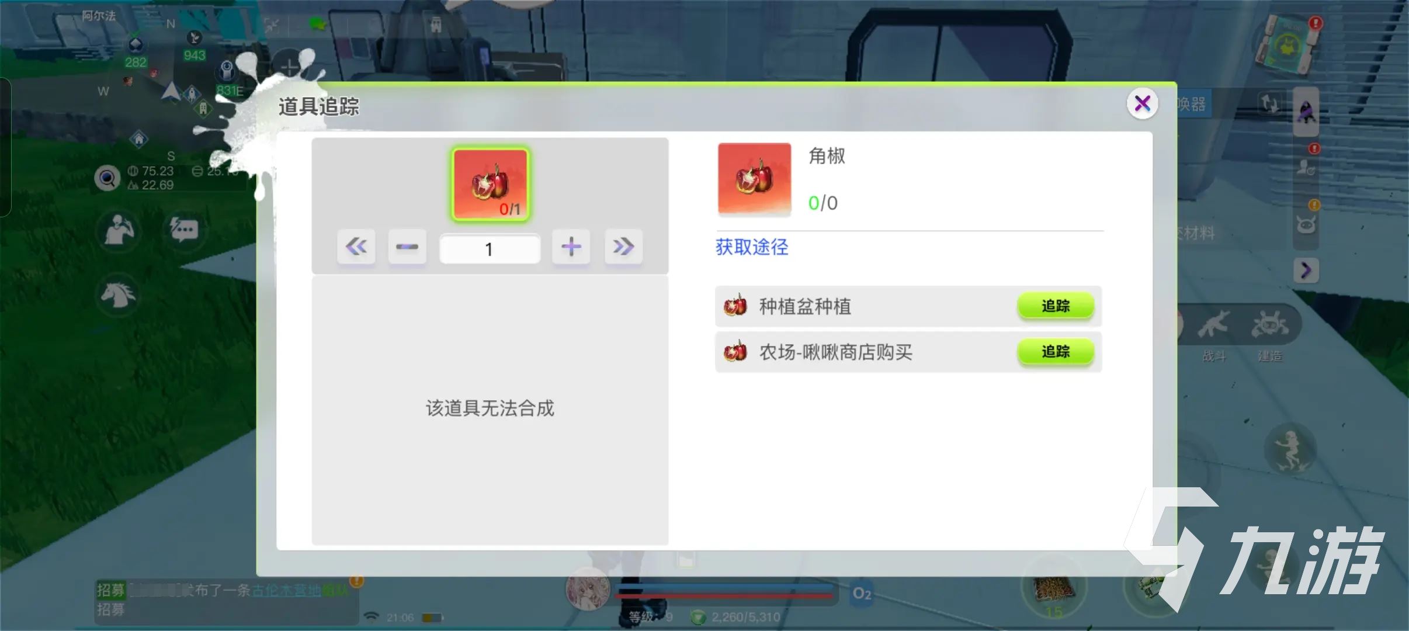The height and width of the screenshot is (631, 1409).
Task: Track 种植盆种植 source with 追踪 button
Action: [x=1056, y=306]
